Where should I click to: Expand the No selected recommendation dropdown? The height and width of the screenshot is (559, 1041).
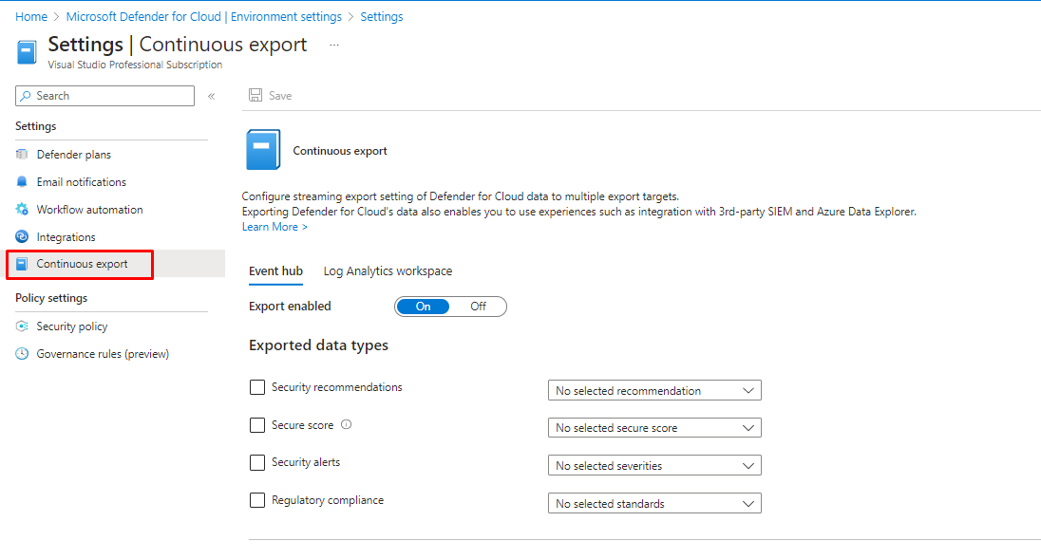[x=653, y=391]
